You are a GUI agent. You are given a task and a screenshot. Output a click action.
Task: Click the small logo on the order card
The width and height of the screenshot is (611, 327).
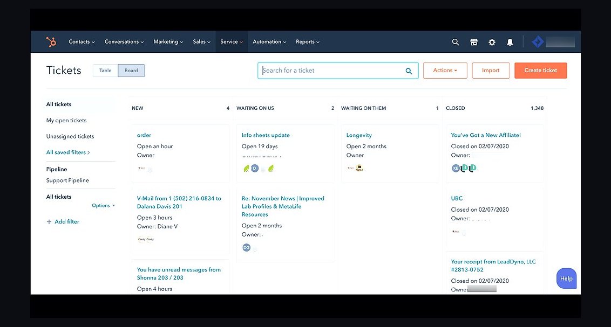point(141,169)
